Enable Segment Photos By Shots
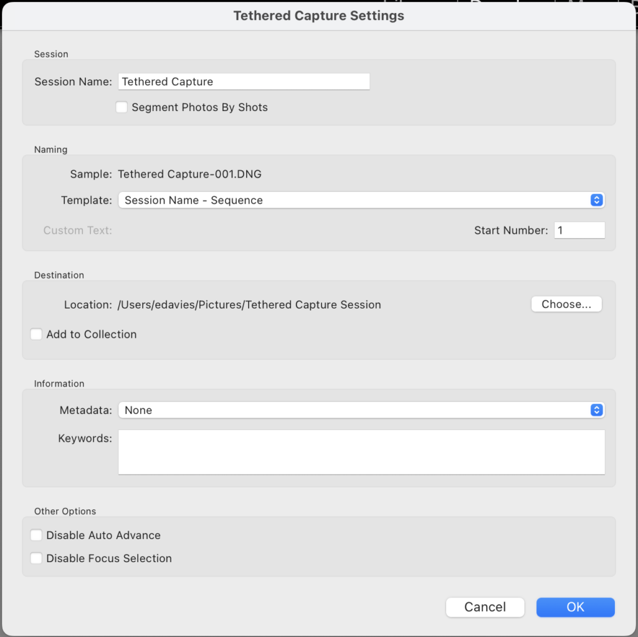 pos(121,107)
